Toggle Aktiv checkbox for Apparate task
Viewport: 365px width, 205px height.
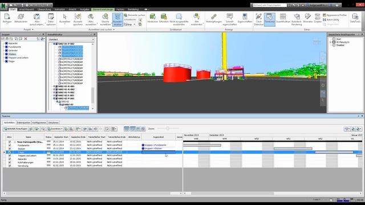10,159
